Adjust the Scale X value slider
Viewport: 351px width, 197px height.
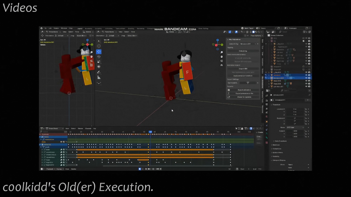(295, 131)
